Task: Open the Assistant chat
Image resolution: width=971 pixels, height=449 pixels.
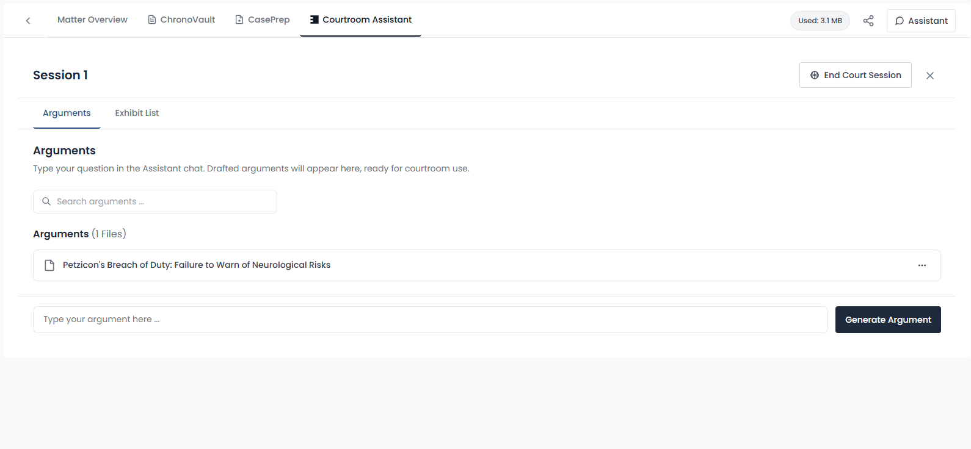Action: coord(920,20)
